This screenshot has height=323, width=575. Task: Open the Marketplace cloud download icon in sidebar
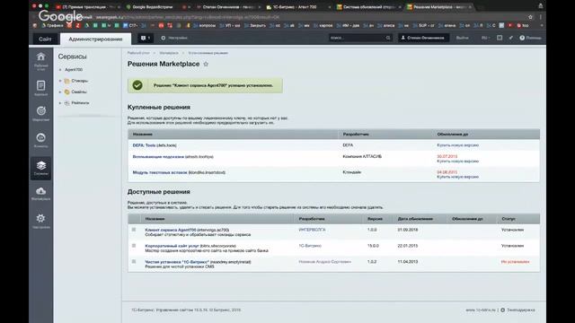pyautogui.click(x=40, y=191)
